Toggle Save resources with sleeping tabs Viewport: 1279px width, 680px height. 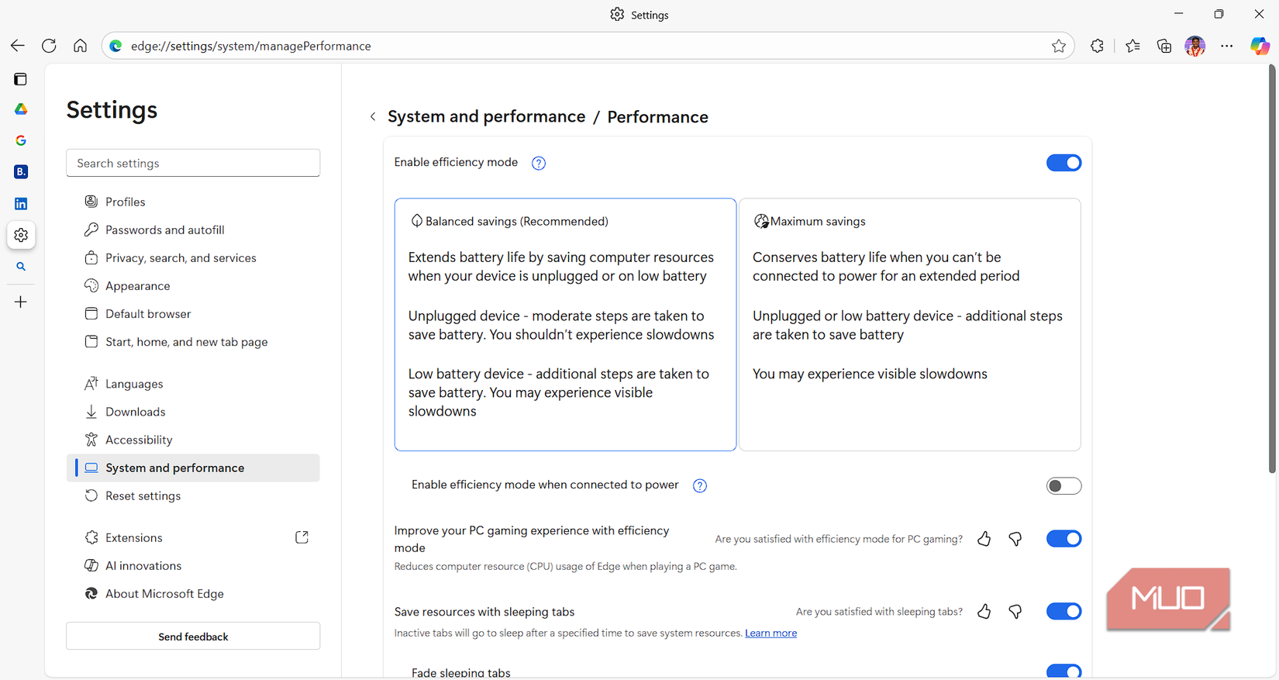pyautogui.click(x=1064, y=612)
